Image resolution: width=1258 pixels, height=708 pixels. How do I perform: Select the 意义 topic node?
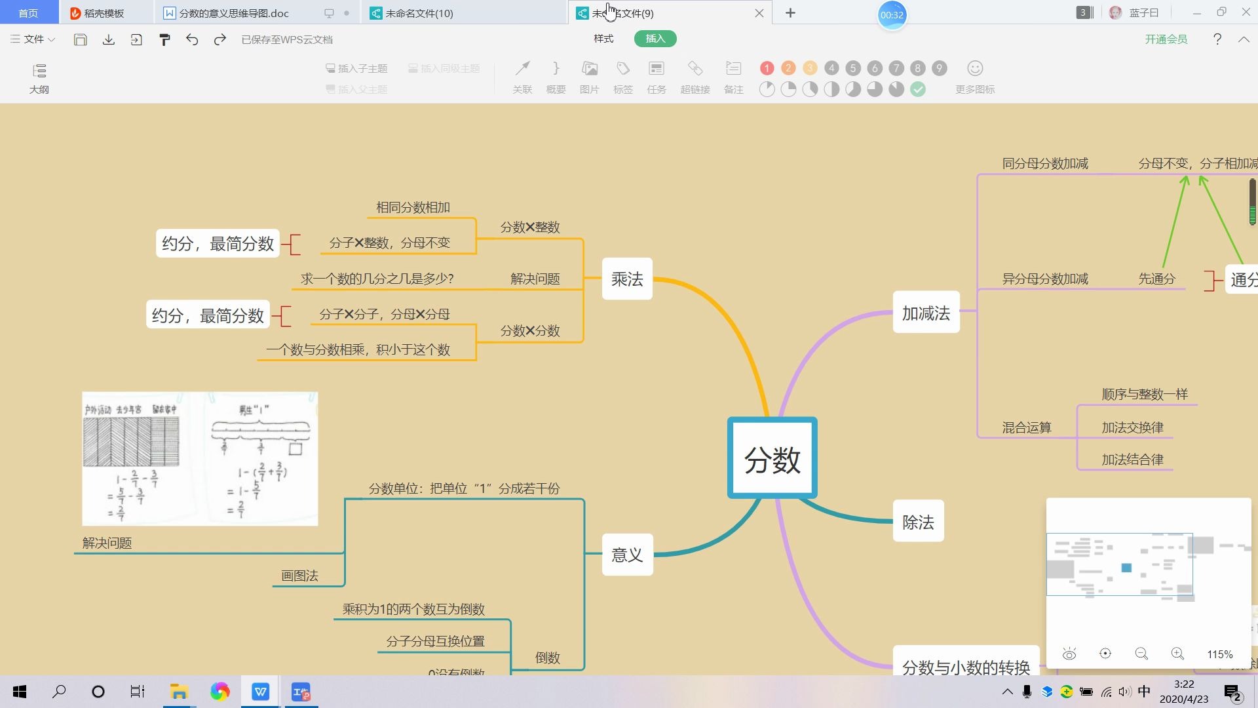pos(627,555)
